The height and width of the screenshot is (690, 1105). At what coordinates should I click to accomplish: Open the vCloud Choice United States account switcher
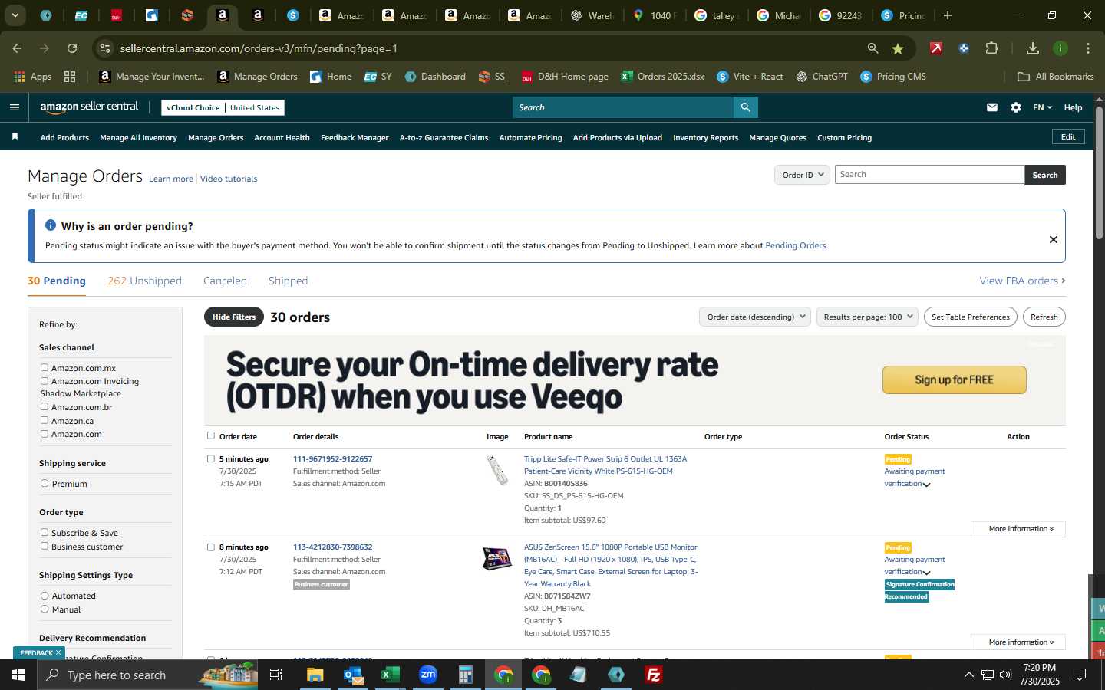click(223, 107)
